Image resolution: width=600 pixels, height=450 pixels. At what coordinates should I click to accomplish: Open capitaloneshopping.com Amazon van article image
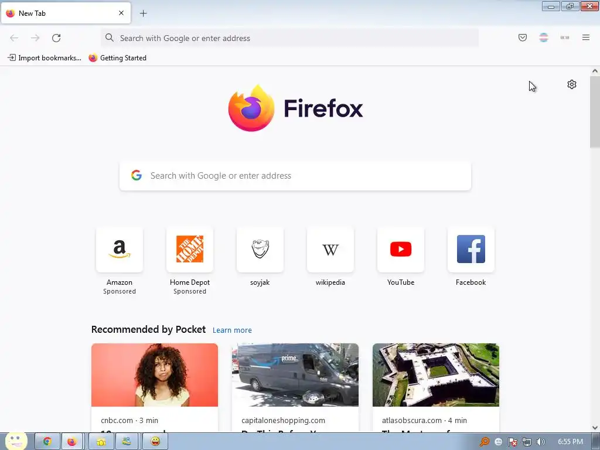click(295, 375)
